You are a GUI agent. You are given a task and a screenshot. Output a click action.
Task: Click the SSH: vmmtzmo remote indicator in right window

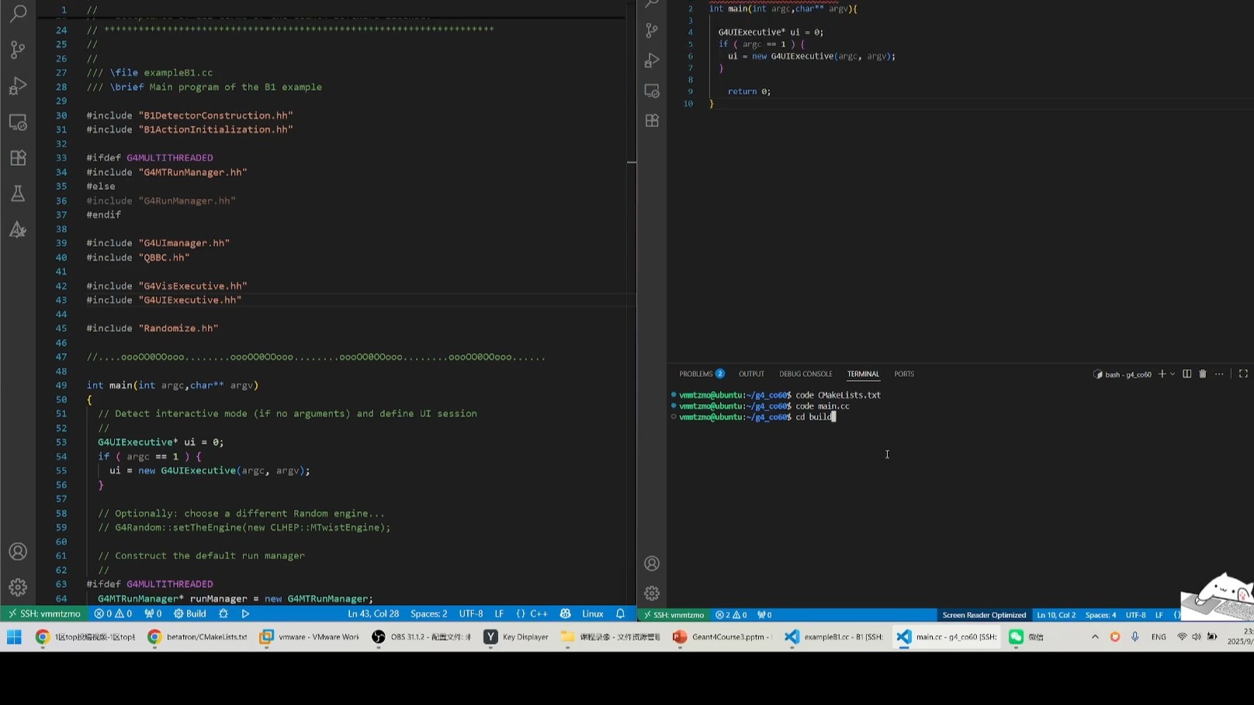tap(672, 615)
